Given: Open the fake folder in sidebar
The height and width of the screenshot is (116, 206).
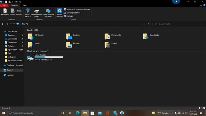Looking at the screenshot, I should click(8, 53).
